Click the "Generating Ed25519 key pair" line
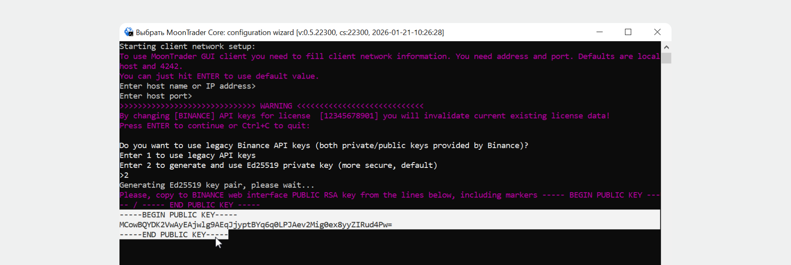Viewport: 791px width, 265px height. (x=217, y=185)
